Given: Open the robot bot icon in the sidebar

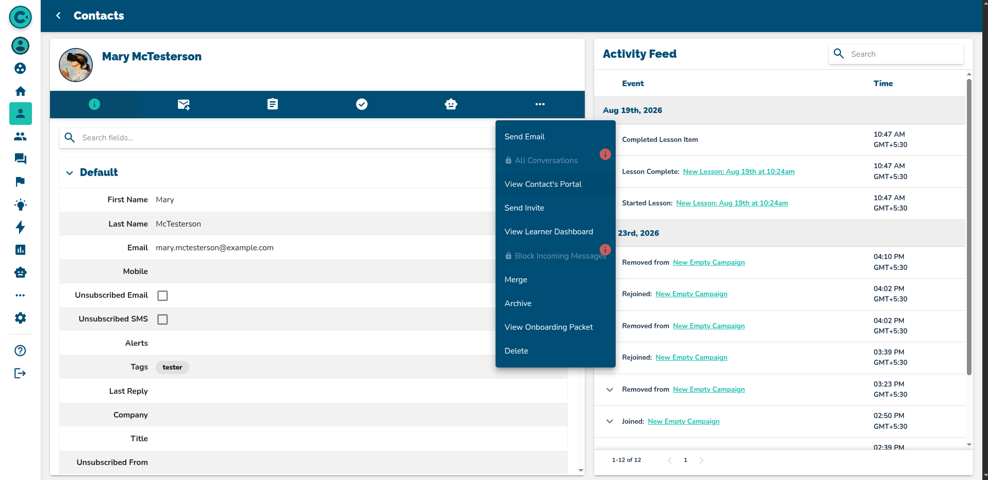Looking at the screenshot, I should (x=20, y=273).
